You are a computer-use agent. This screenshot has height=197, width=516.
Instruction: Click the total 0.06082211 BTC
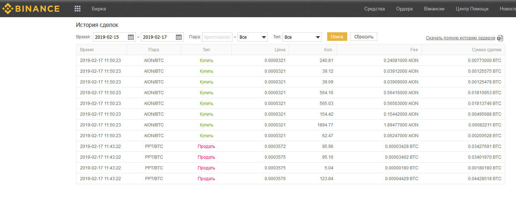tap(485, 125)
